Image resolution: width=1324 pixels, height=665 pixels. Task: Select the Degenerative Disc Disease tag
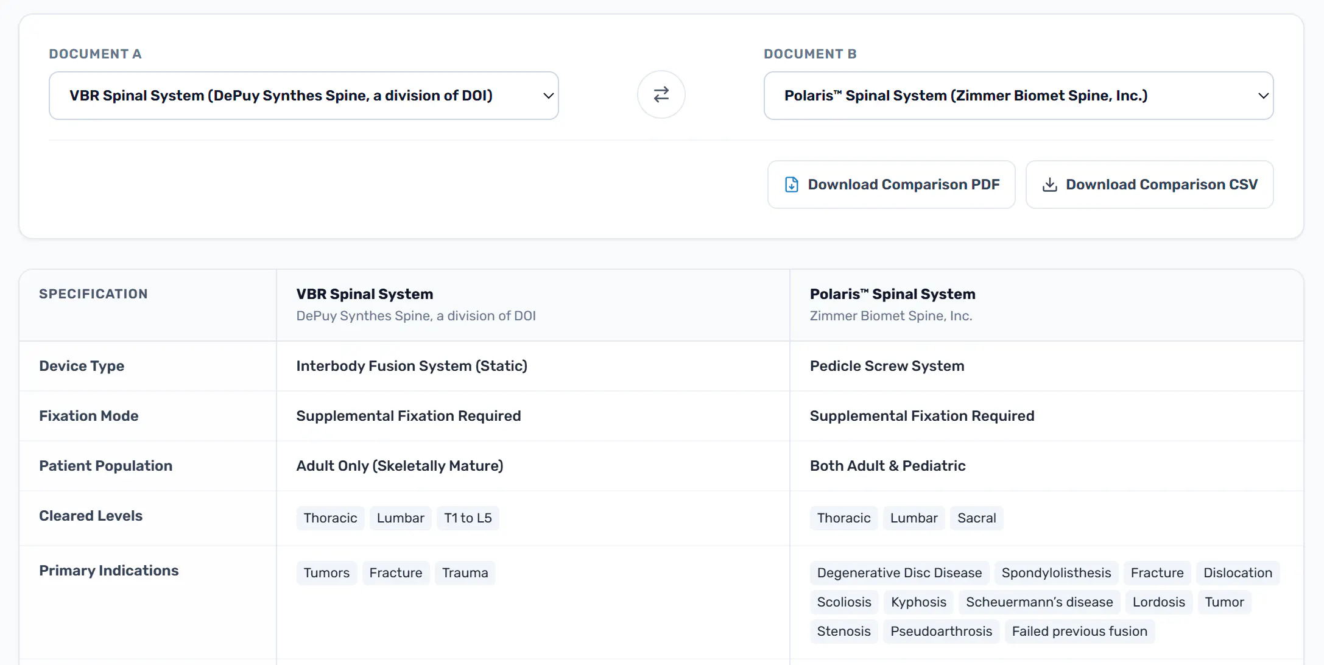[899, 573]
